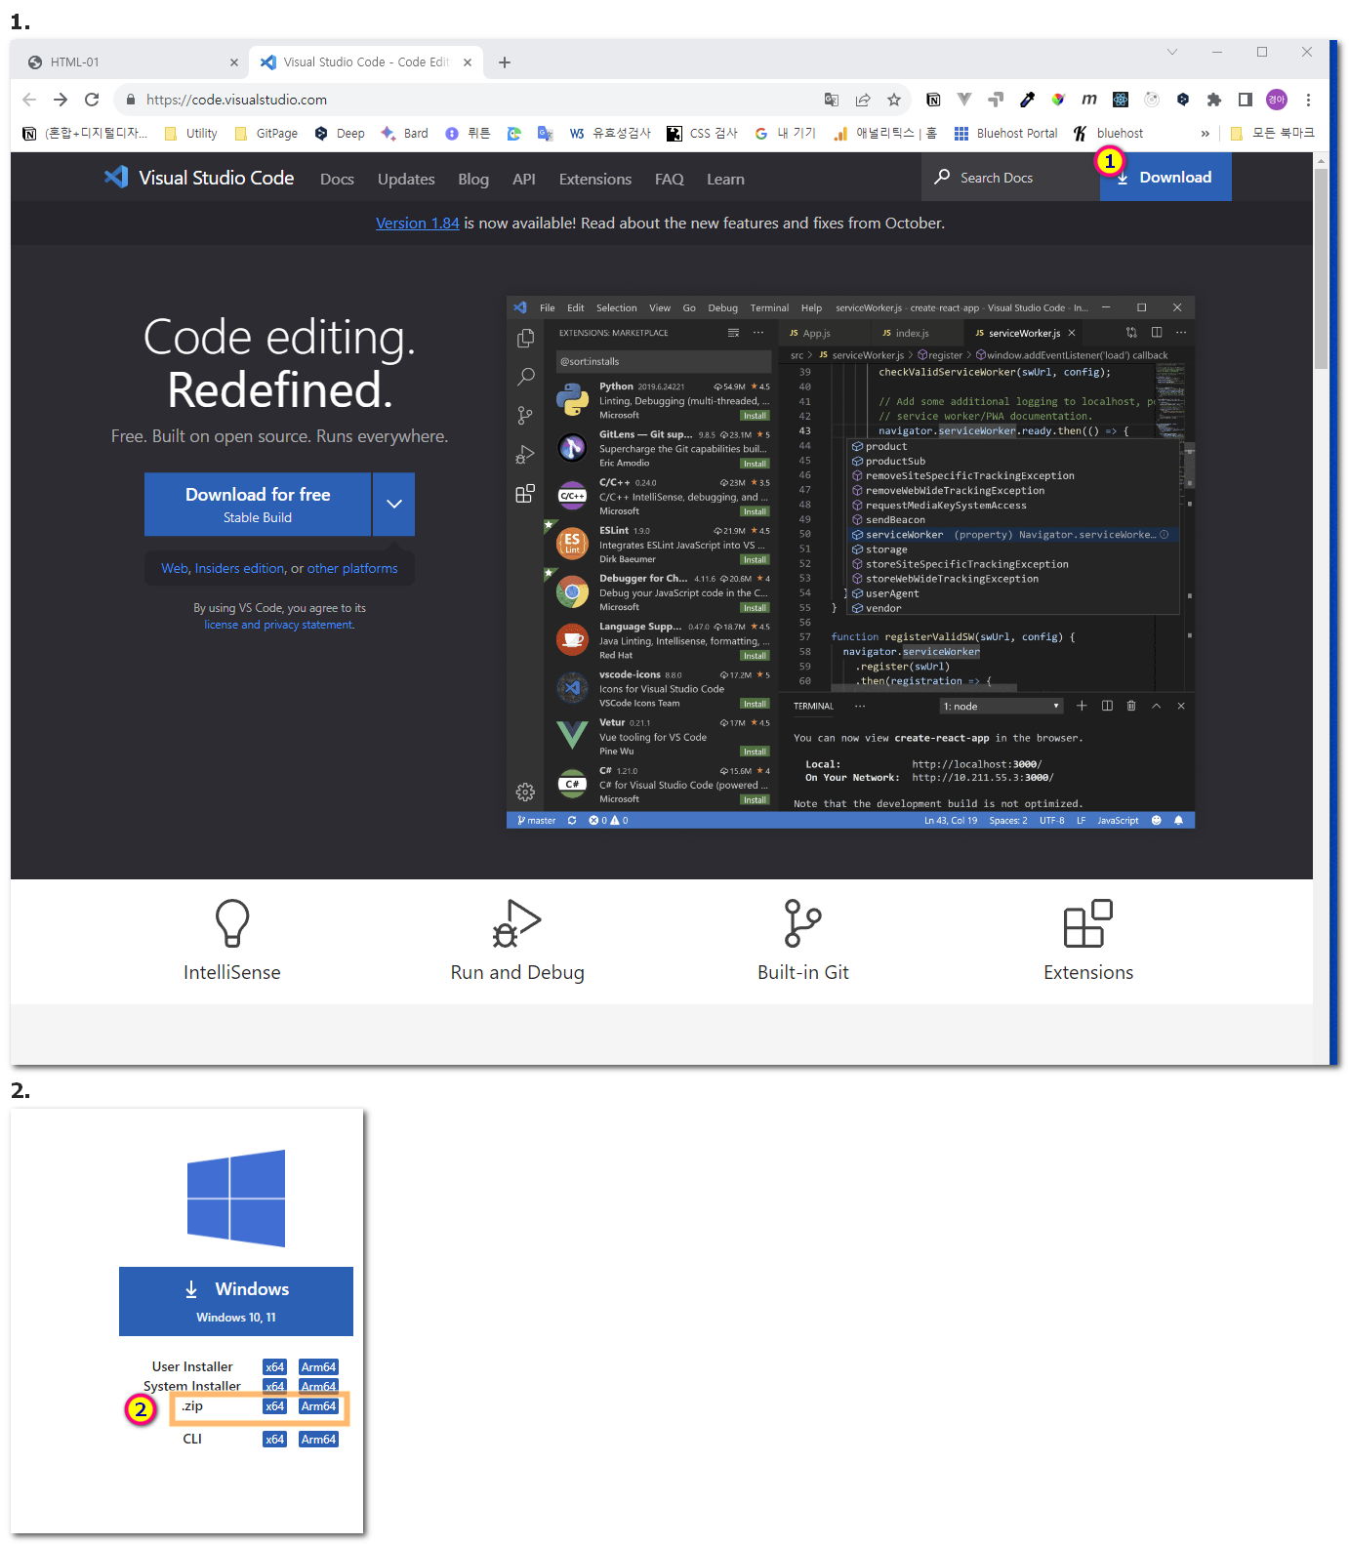Image resolution: width=1349 pixels, height=1545 pixels.
Task: Click the share page icon in address bar
Action: pos(863,100)
